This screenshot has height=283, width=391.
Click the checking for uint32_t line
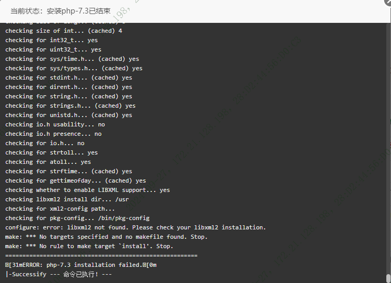(53, 49)
